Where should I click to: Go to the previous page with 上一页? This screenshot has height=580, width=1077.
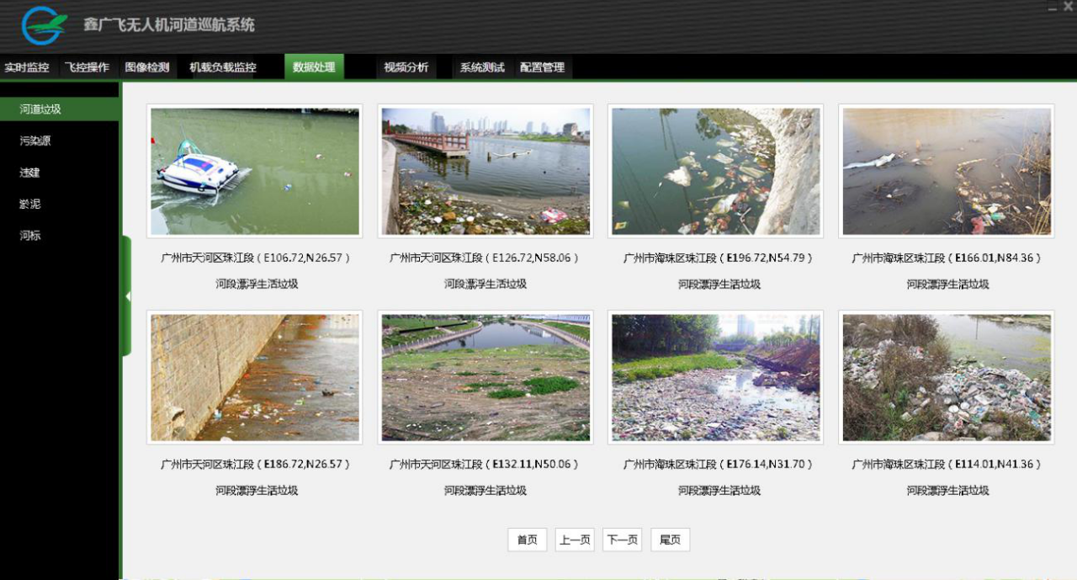(x=575, y=540)
